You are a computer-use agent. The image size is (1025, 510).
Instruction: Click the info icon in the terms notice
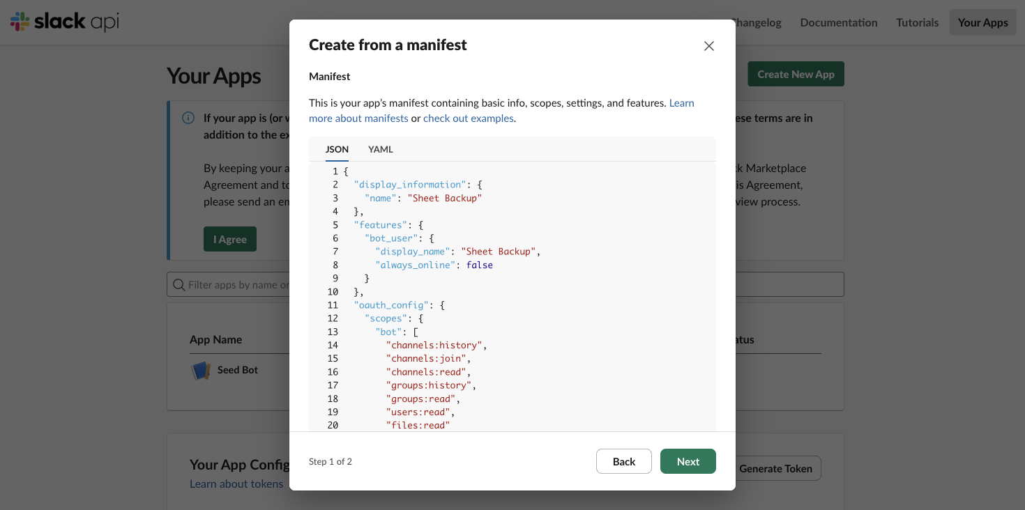pos(188,118)
